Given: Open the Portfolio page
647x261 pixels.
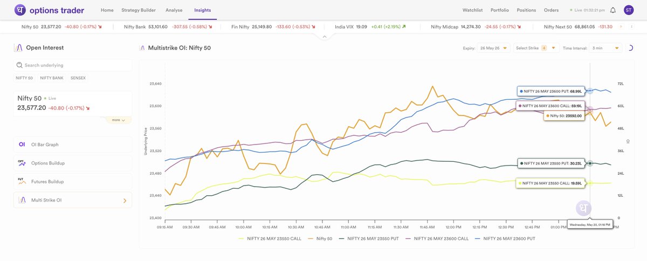Looking at the screenshot, I should tap(500, 10).
